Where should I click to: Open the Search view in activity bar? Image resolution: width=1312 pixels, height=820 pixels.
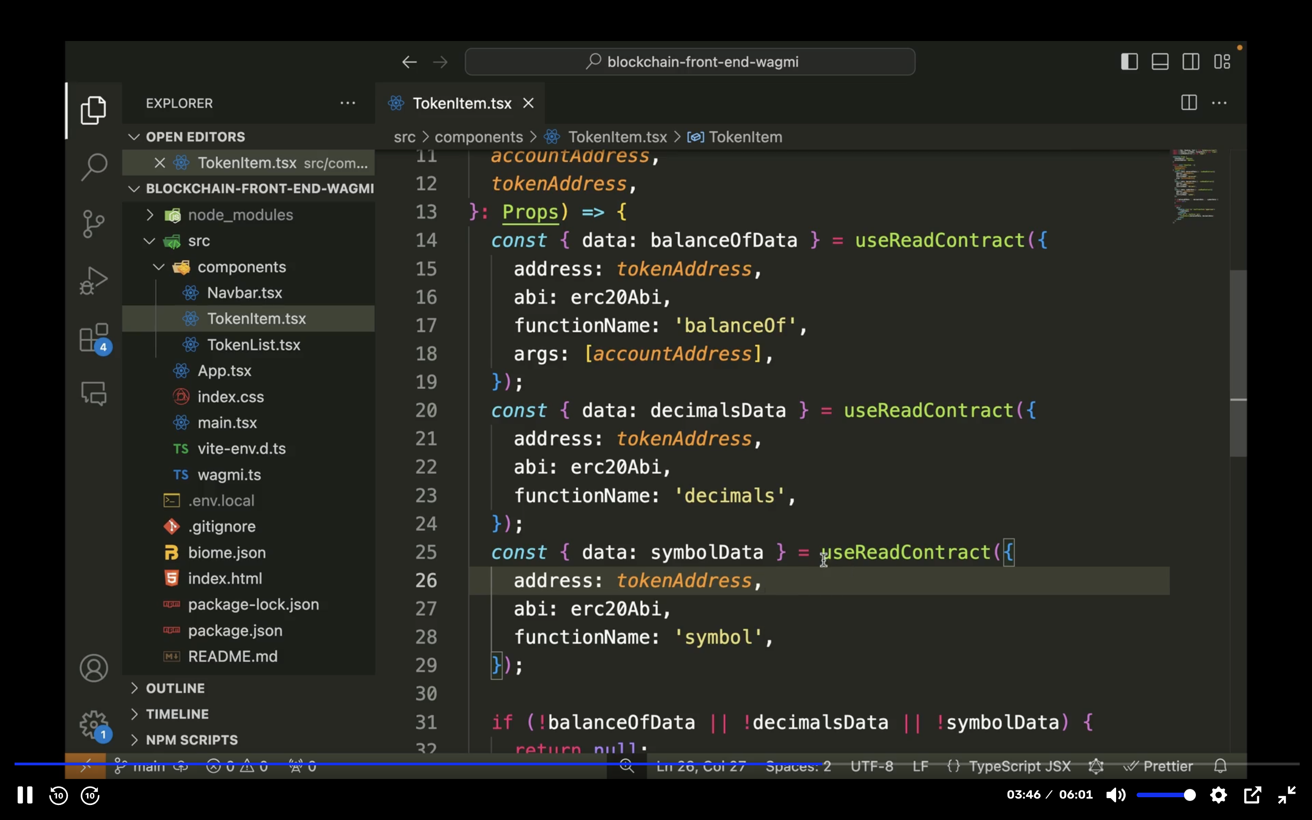93,166
